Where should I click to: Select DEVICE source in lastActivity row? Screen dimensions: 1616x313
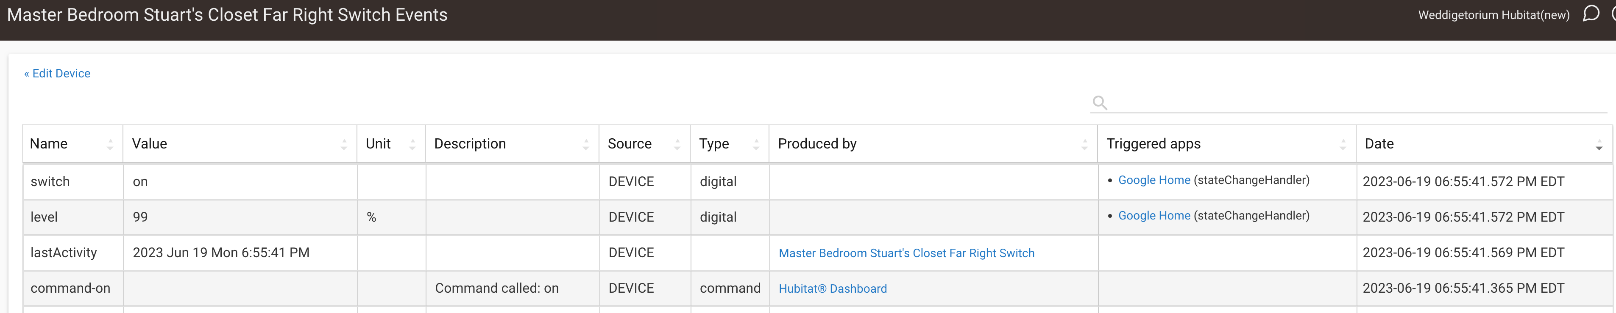644,253
